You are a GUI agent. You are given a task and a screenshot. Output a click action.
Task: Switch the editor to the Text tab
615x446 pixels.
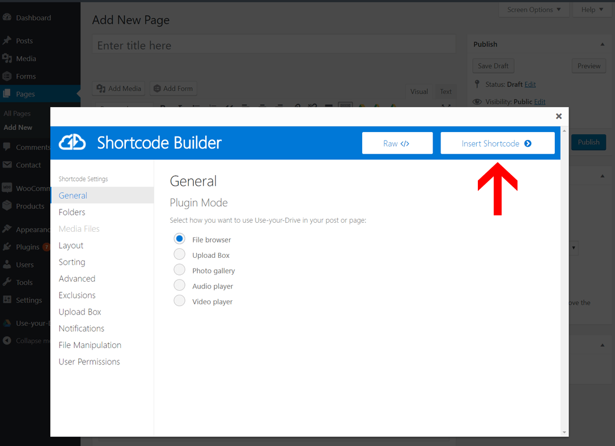pos(446,91)
